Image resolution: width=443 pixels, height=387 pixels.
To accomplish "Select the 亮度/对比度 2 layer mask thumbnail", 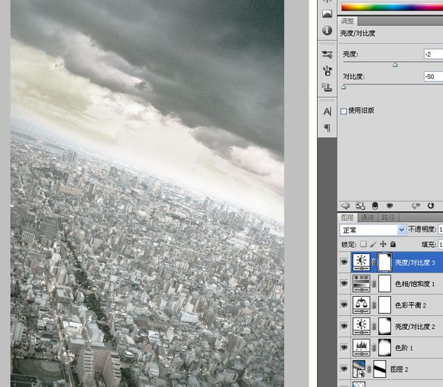I will tap(384, 326).
